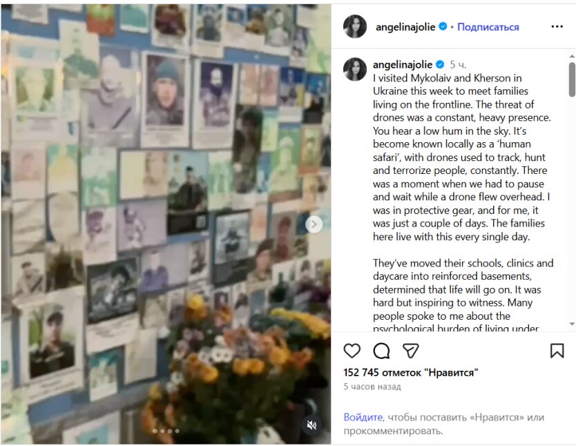Open angelinajolie username in caption
This screenshot has height=446, width=576.
[x=403, y=65]
